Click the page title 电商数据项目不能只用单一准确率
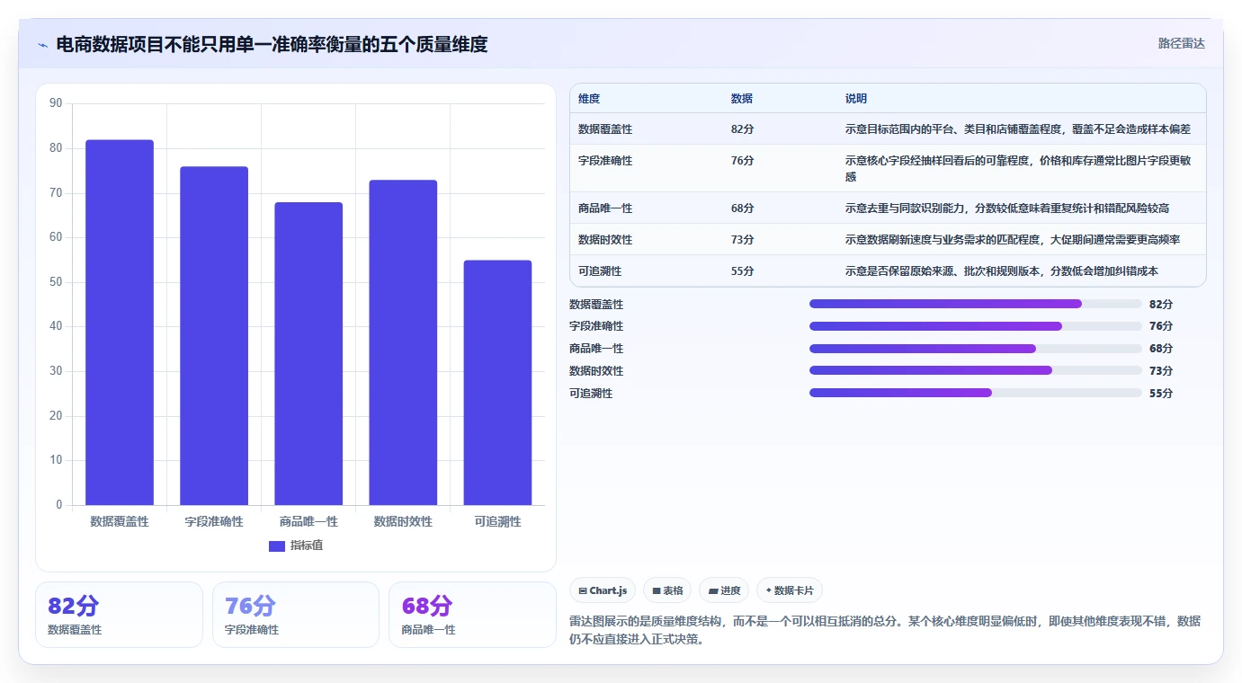 pos(272,44)
